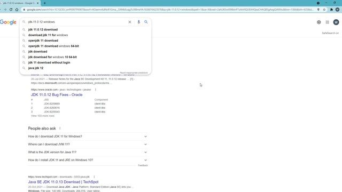
Task: Start voice search with the microphone icon
Action: (x=138, y=22)
